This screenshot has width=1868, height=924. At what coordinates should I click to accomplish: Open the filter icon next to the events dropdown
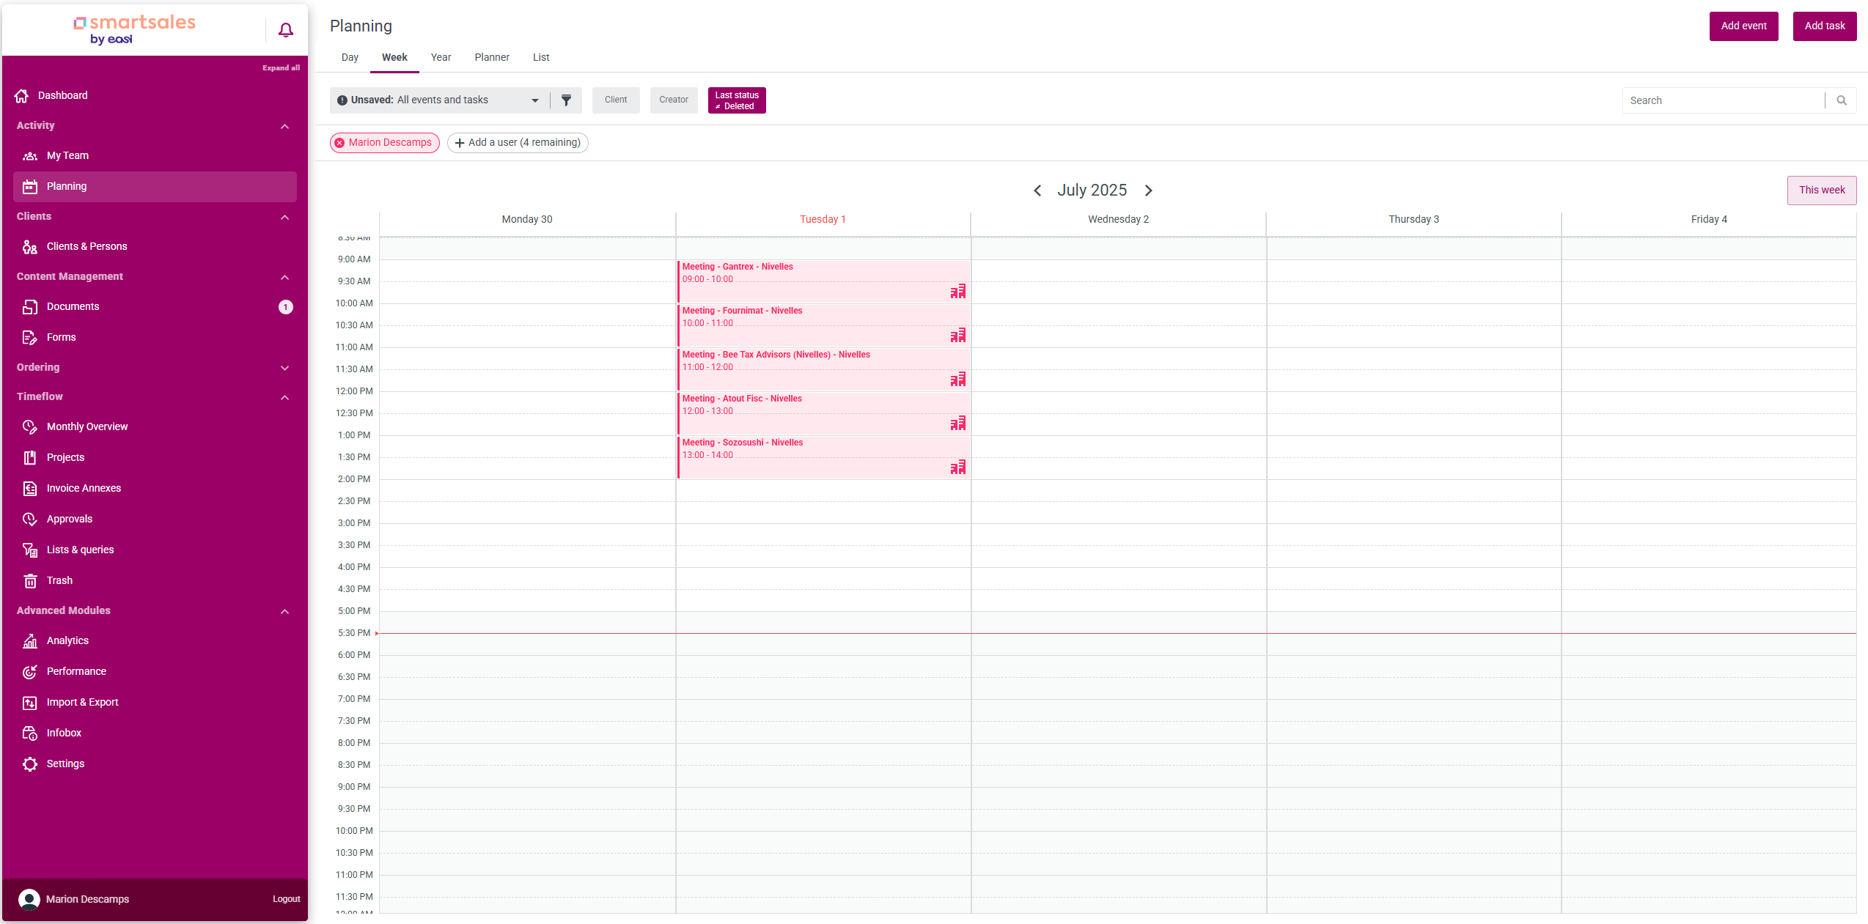click(x=566, y=100)
